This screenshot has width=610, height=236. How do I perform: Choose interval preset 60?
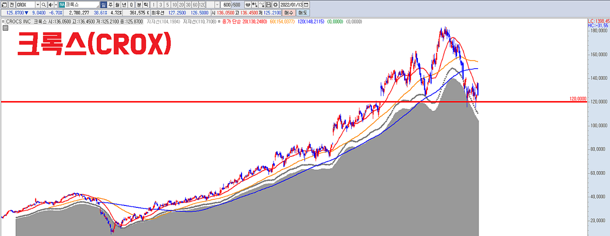point(195,4)
